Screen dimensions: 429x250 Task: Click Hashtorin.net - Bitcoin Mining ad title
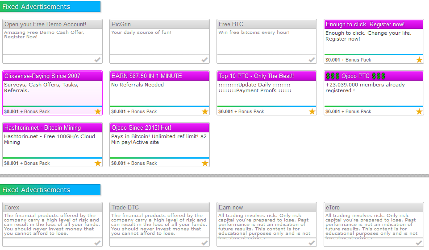pos(42,128)
